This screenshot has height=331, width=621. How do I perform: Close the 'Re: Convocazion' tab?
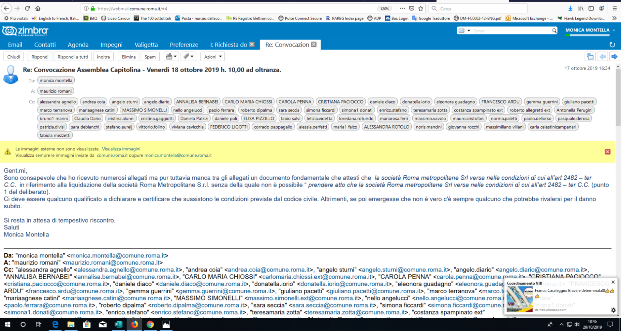[314, 45]
